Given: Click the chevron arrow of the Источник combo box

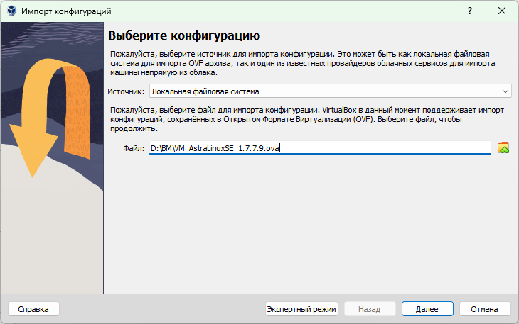Looking at the screenshot, I should (x=505, y=91).
